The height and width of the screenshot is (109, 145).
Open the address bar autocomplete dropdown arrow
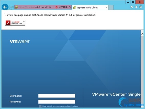point(53,7)
